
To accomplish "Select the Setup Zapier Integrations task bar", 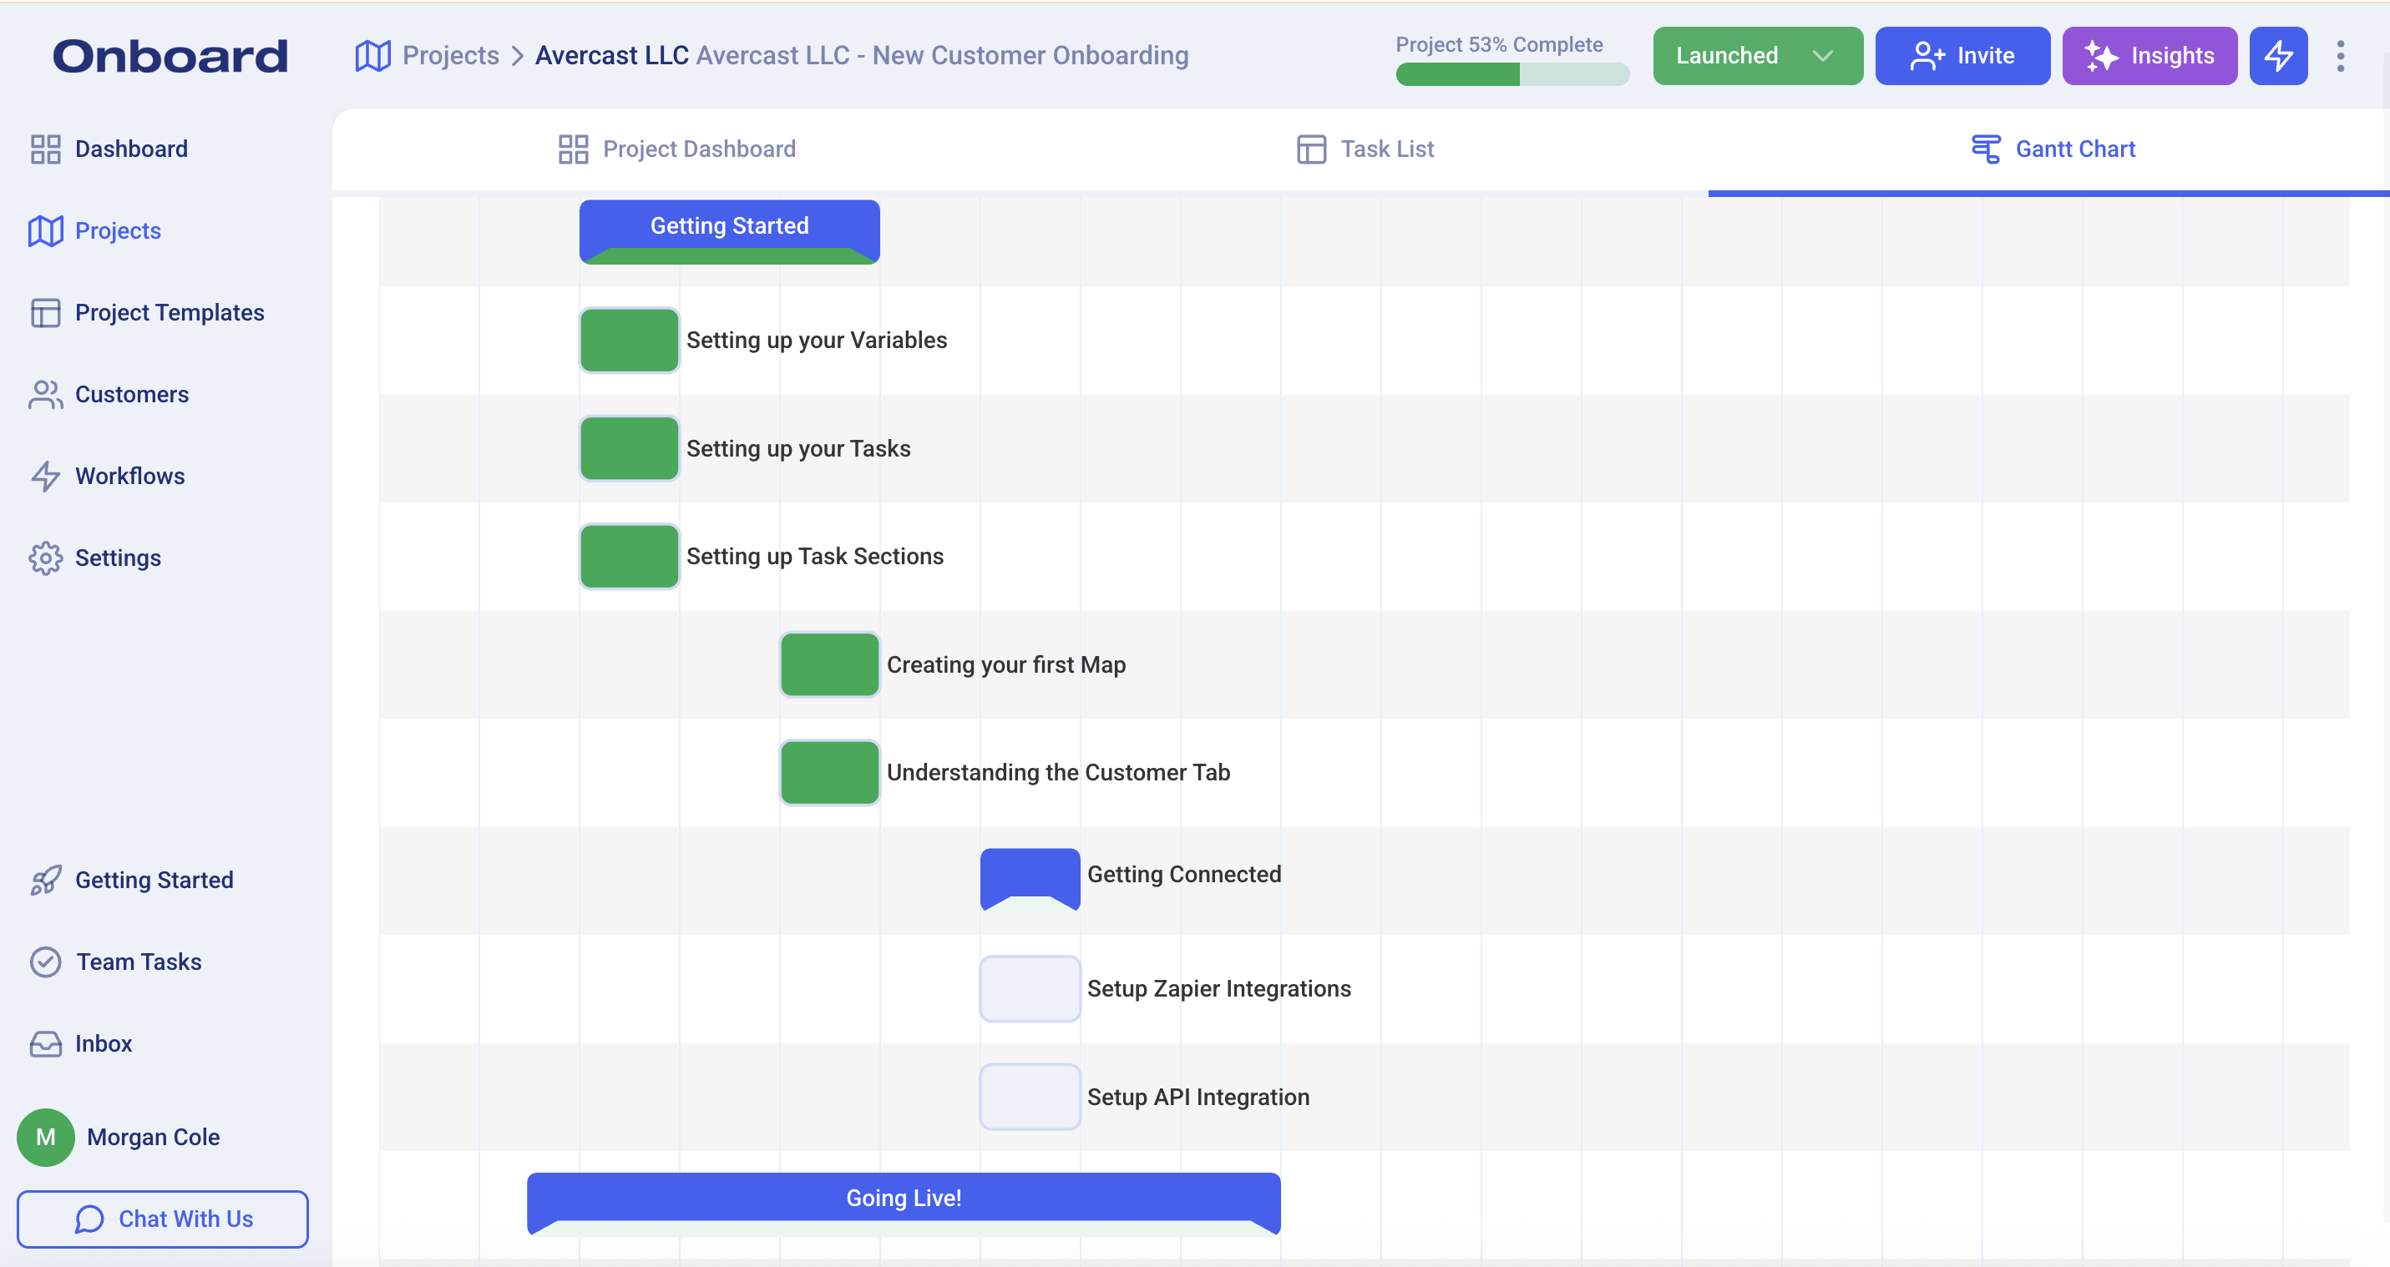I will click(1029, 989).
